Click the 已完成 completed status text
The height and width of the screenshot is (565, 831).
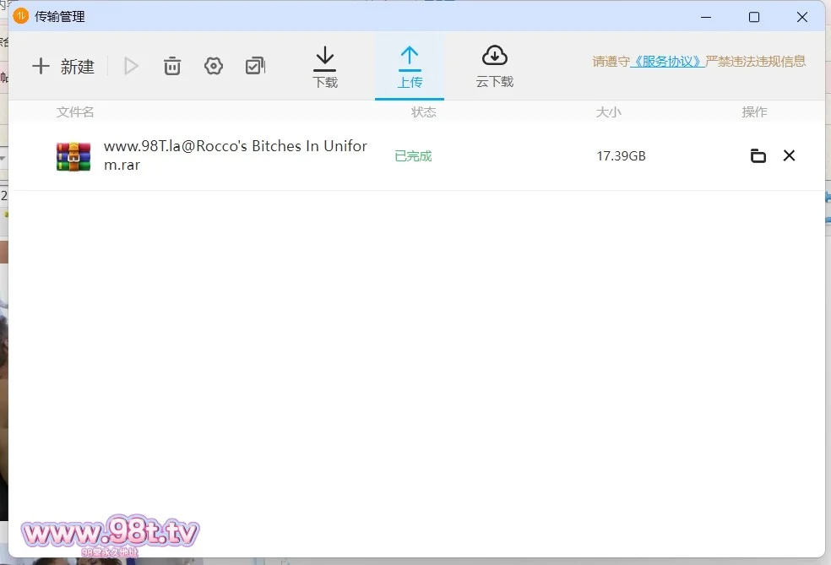tap(413, 156)
